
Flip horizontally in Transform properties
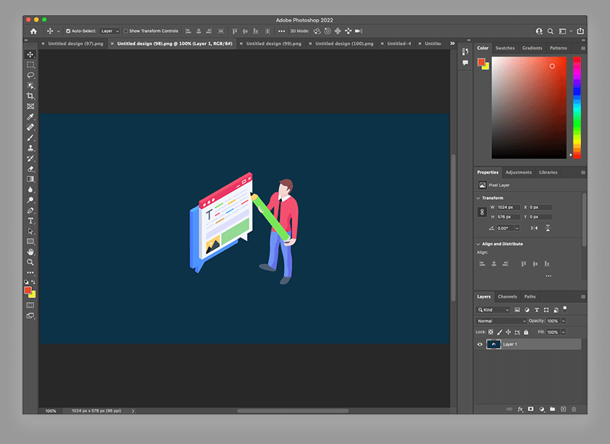click(534, 228)
